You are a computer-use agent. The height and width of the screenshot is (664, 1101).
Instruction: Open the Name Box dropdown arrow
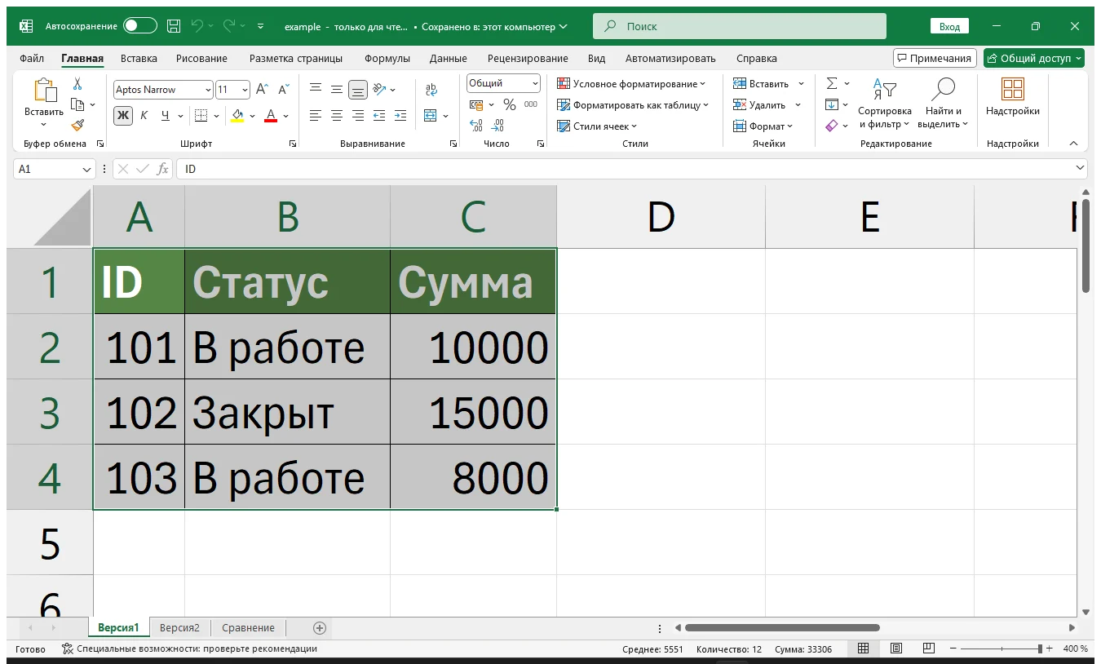click(87, 169)
